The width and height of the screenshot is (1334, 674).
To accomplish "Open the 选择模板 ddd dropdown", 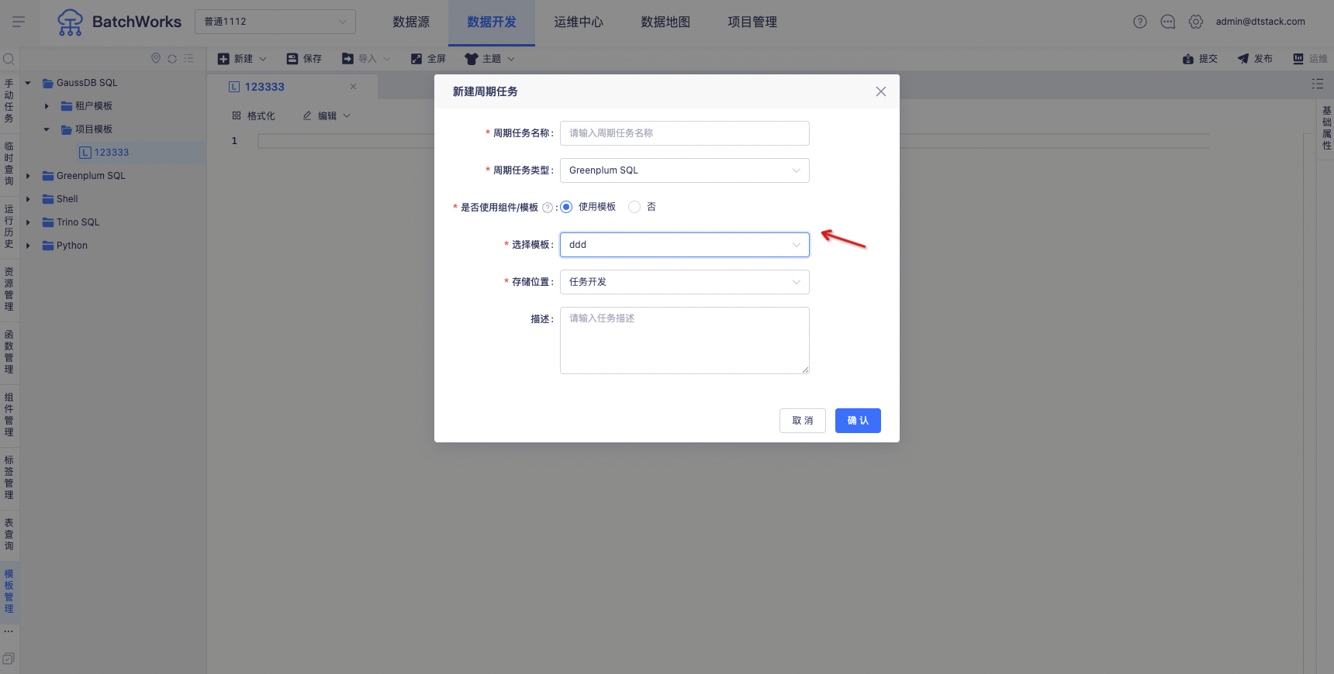I will click(685, 245).
